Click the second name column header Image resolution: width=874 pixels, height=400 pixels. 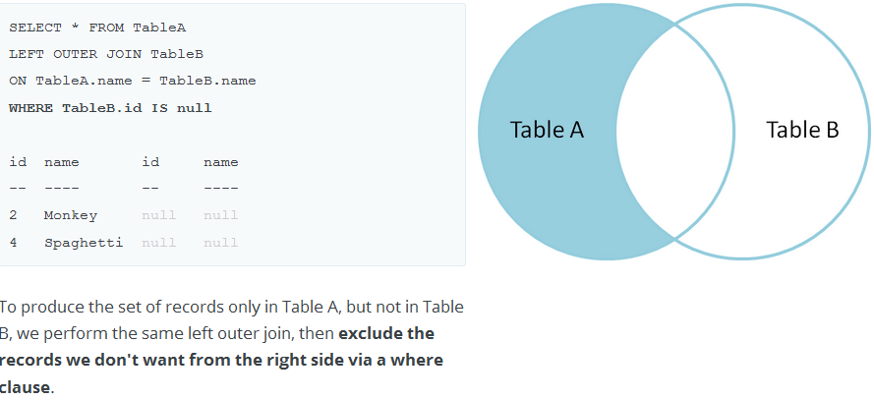click(x=221, y=162)
